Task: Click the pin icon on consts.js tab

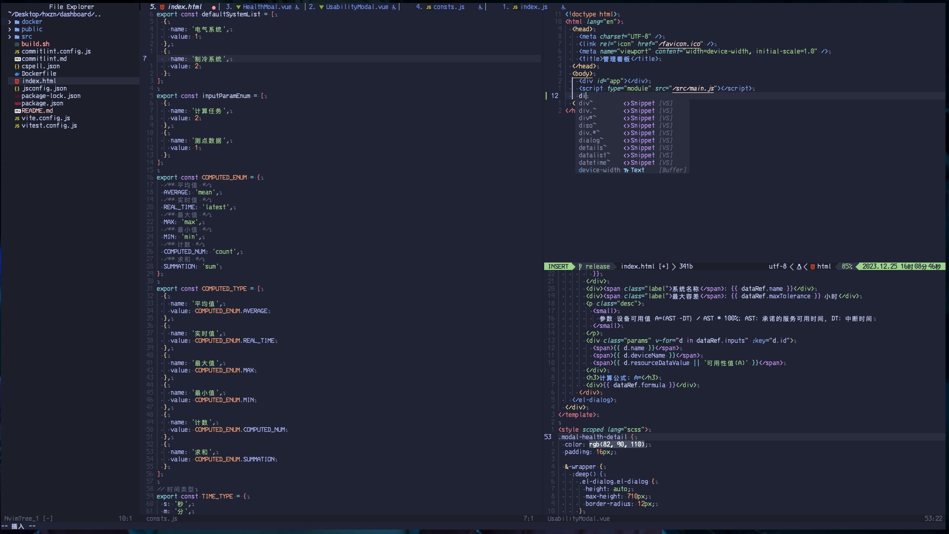Action: [480, 7]
